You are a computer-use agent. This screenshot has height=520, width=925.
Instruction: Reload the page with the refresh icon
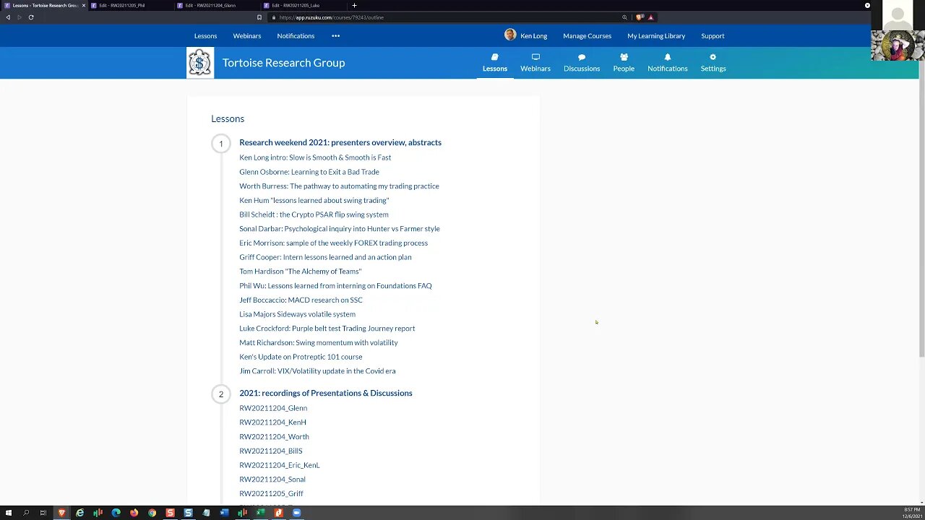[x=31, y=17]
